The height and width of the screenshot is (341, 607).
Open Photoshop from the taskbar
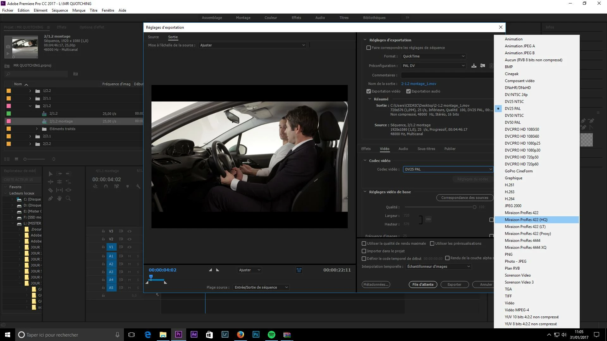pyautogui.click(x=256, y=335)
